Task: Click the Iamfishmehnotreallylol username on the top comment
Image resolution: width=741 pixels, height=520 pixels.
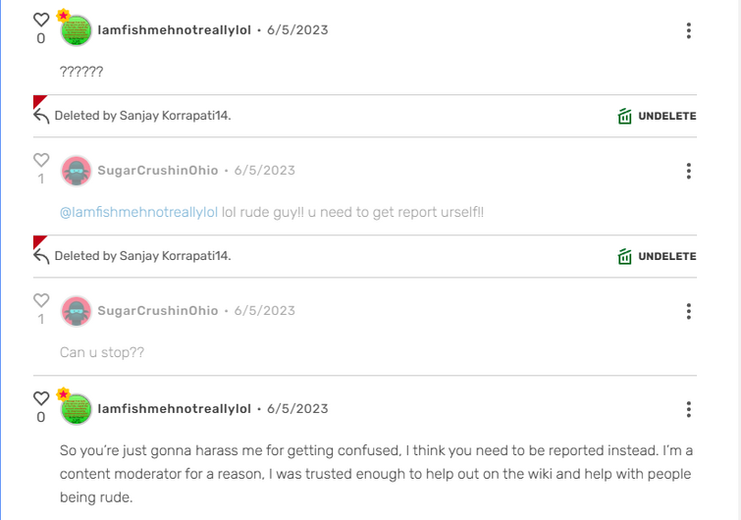Action: [175, 30]
